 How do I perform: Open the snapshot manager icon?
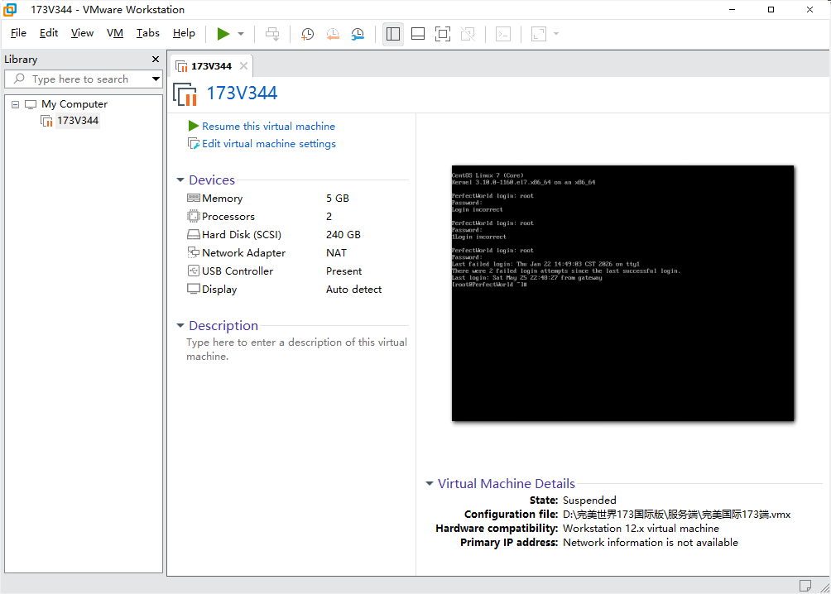click(358, 34)
